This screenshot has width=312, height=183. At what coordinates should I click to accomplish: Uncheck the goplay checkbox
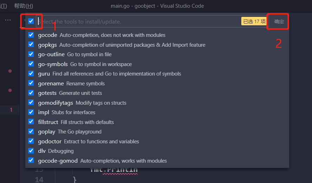(31, 131)
